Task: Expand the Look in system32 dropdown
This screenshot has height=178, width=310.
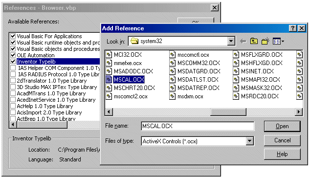Action: 231,41
